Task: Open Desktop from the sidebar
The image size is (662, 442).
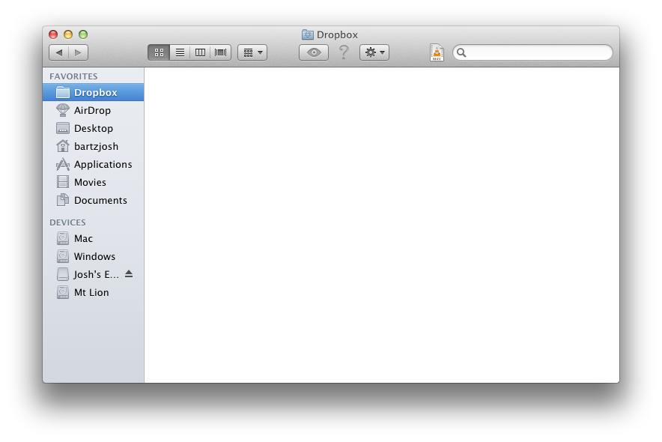Action: click(x=94, y=128)
